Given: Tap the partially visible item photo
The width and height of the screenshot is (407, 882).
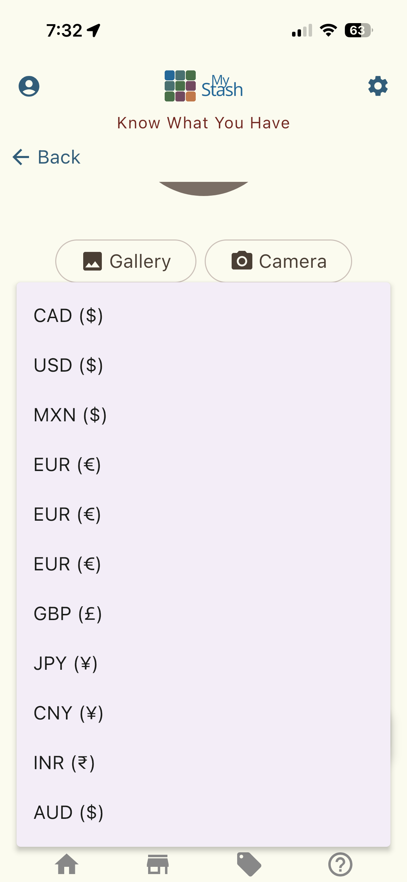Looking at the screenshot, I should coord(203,188).
